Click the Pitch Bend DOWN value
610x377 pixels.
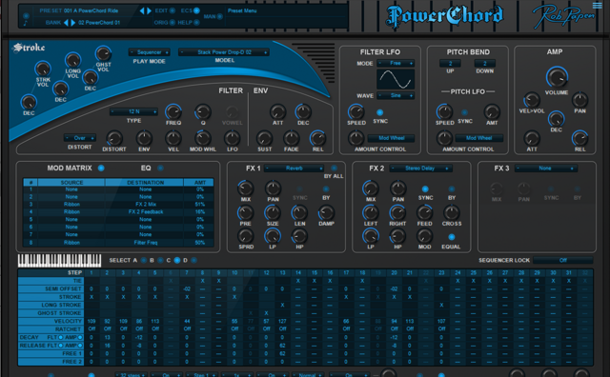pos(485,64)
